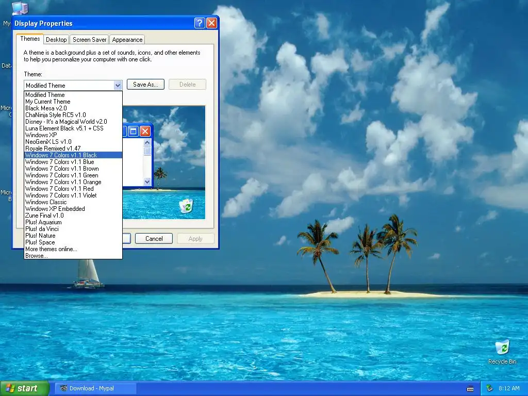Close the Display Properties dialog

pyautogui.click(x=211, y=23)
